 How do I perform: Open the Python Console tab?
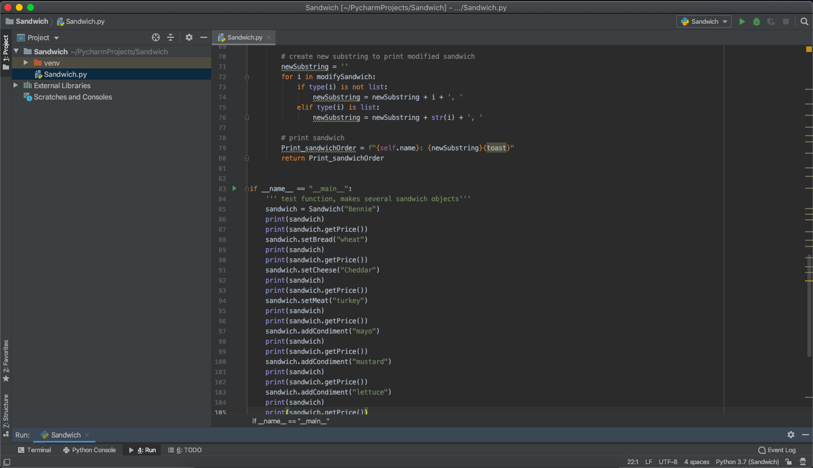click(x=89, y=450)
